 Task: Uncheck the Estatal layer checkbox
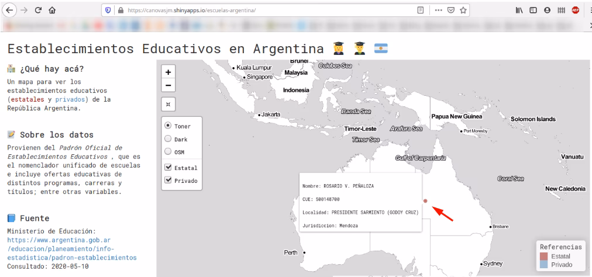click(168, 168)
